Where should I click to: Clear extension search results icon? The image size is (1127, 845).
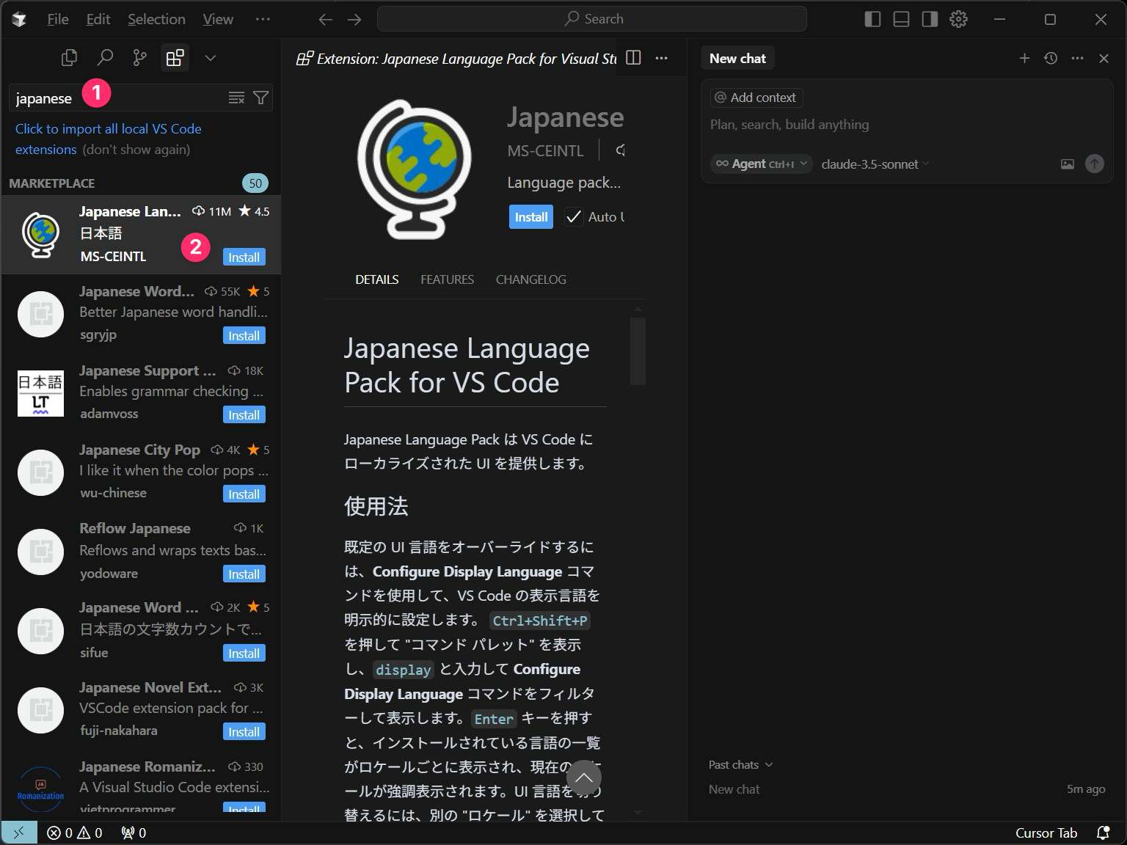pyautogui.click(x=236, y=98)
